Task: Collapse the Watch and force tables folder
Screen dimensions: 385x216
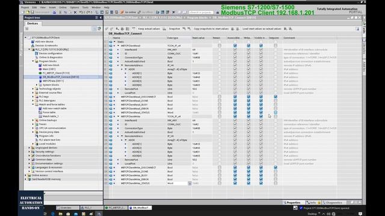Action: coord(33,104)
